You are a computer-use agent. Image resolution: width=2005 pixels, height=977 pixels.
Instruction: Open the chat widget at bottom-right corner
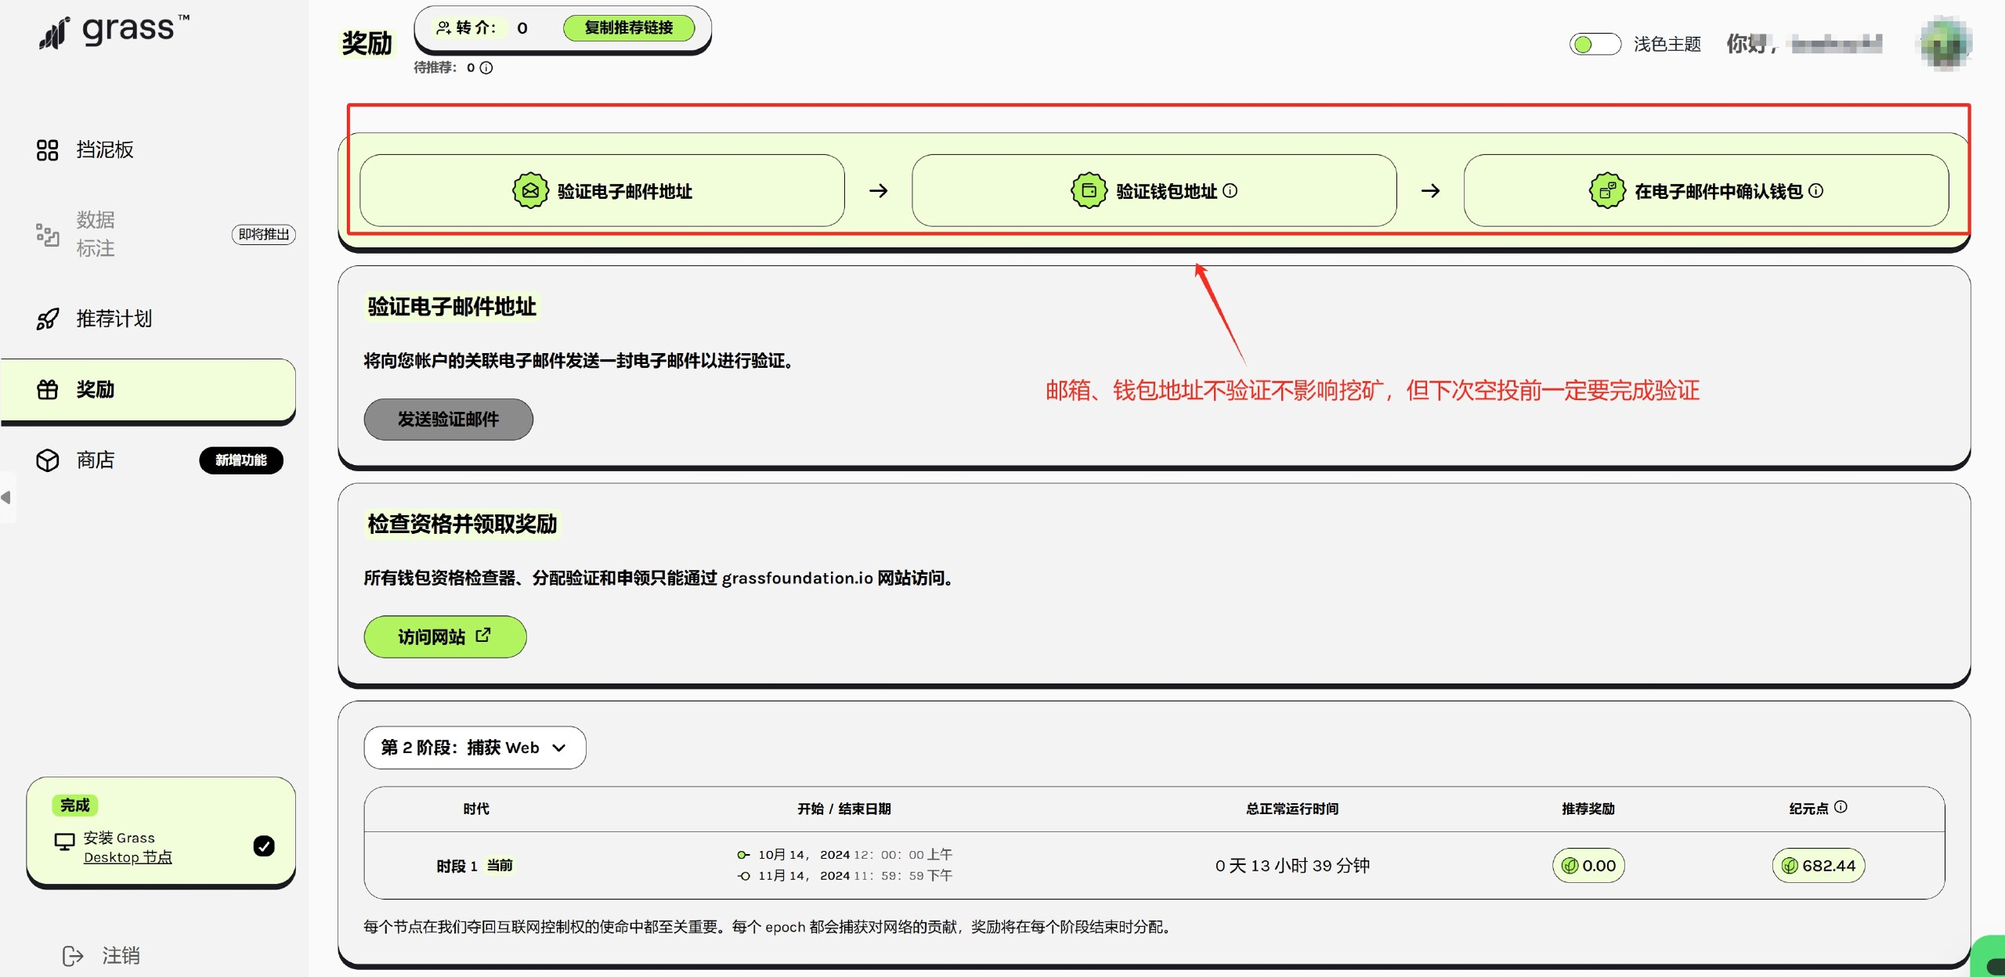click(1989, 957)
